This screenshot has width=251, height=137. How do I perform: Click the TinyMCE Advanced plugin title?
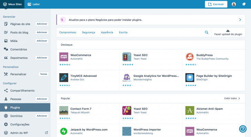click(83, 76)
